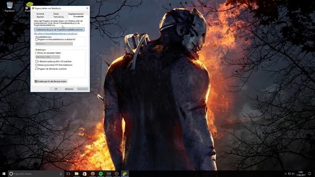The image size is (315, 177).
Task: Open the volume tray icon
Action: click(x=293, y=174)
